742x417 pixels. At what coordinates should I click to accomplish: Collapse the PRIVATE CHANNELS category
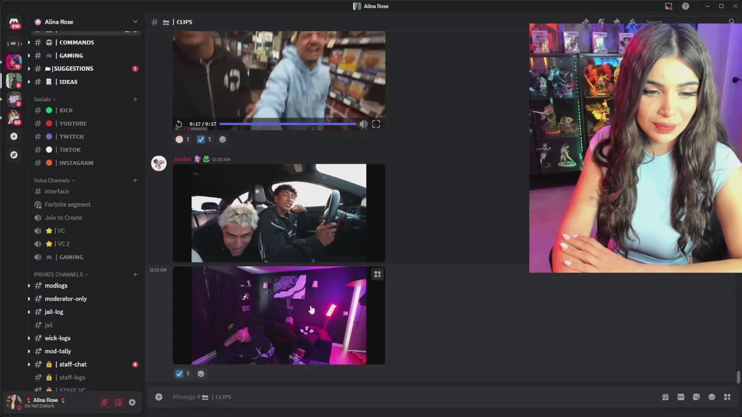pos(61,275)
